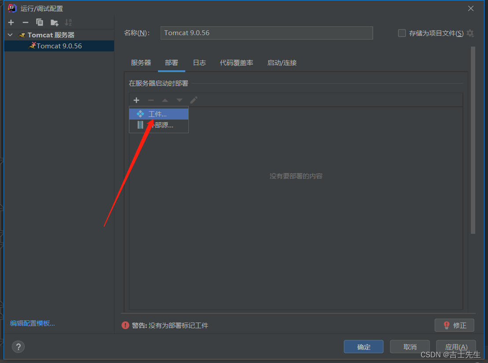Click the 警告: 没有为部署标记工件 message
Screen dimensions: 488x363
(x=170, y=325)
